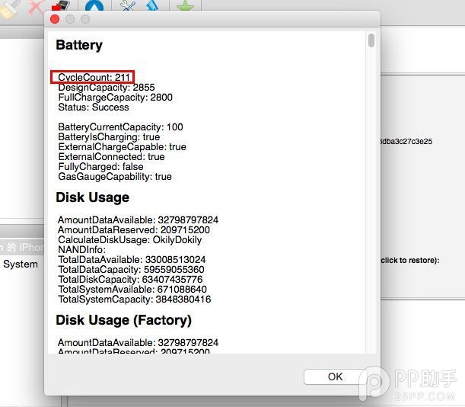Click ExternalChargeCapable: true text
465x407 pixels.
pos(123,147)
